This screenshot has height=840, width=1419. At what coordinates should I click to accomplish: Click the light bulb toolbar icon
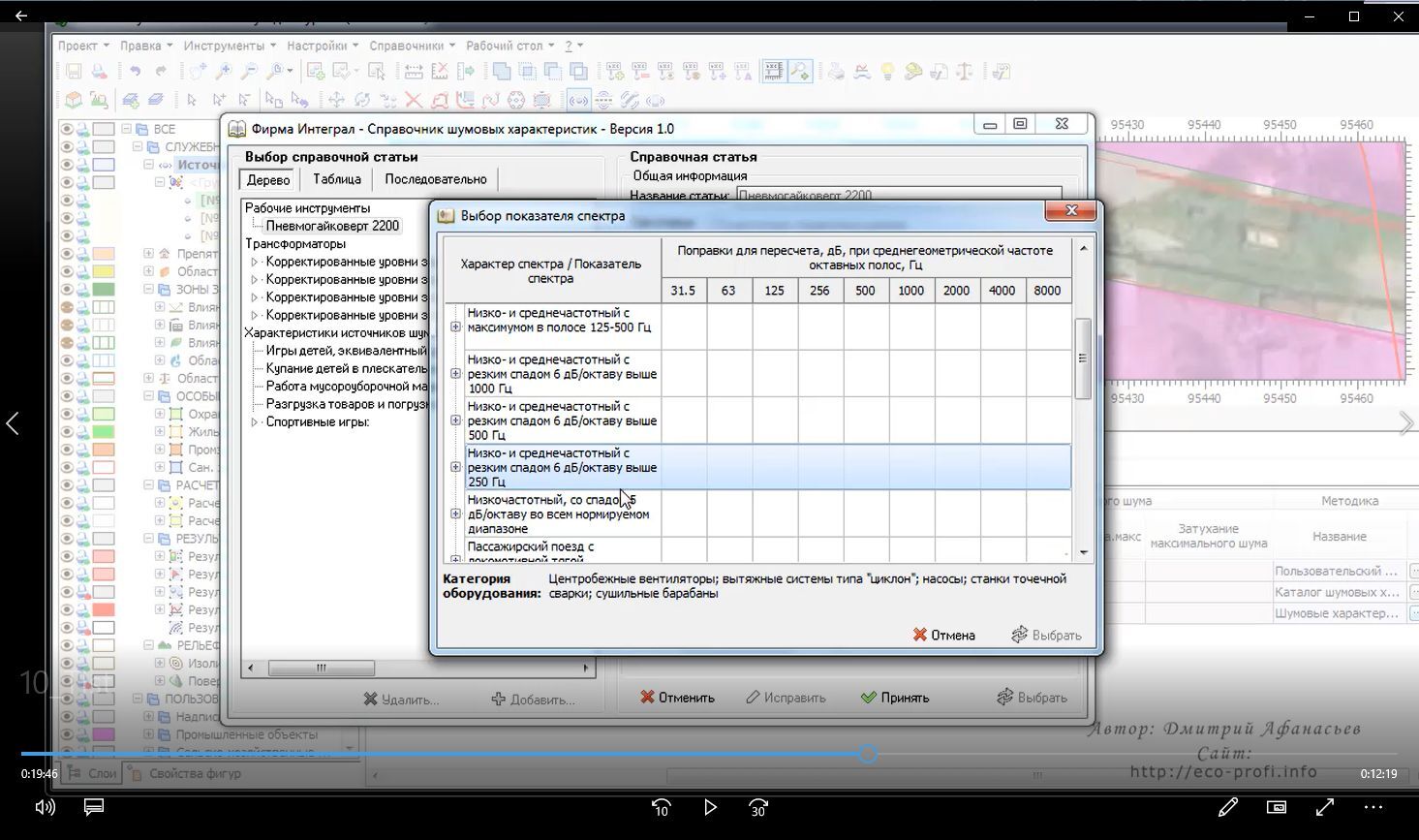(x=887, y=71)
